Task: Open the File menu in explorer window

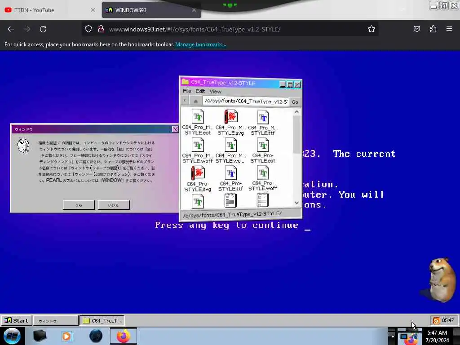Action: click(187, 91)
